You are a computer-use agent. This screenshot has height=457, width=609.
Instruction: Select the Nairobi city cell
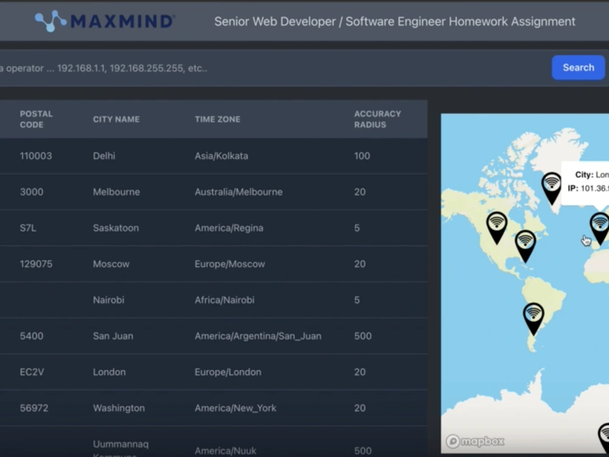click(109, 300)
